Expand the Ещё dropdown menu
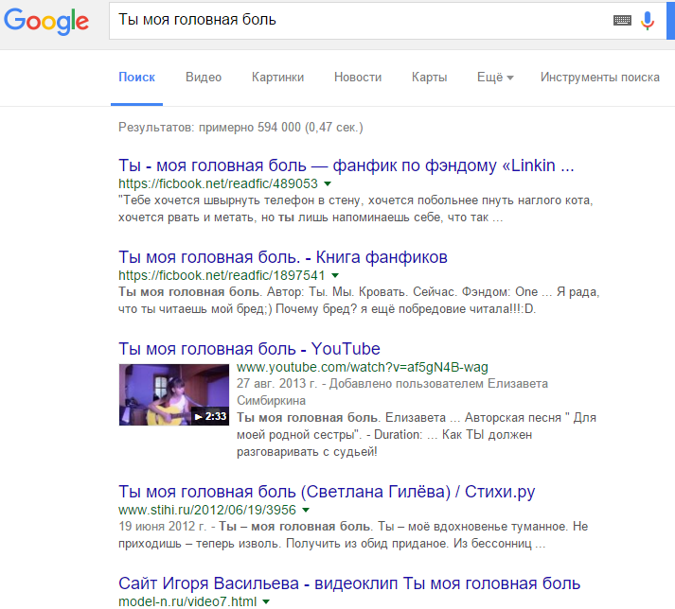 click(x=495, y=78)
